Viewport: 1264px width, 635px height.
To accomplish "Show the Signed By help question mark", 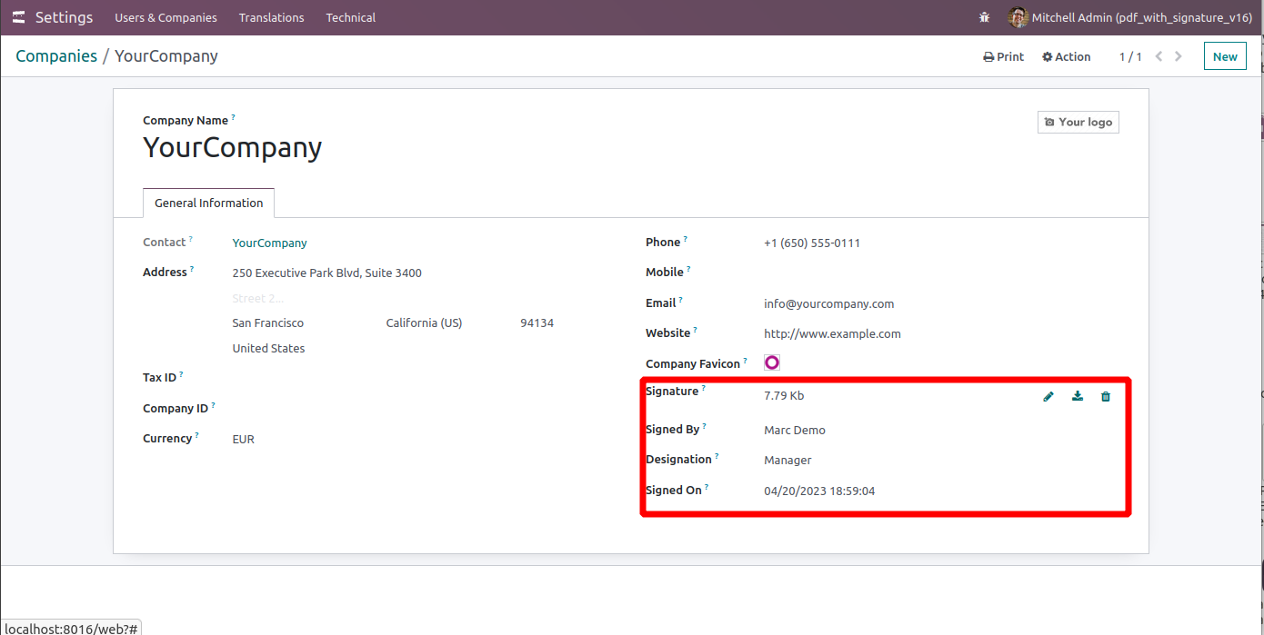I will [x=704, y=426].
